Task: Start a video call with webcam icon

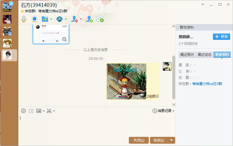Action: (34, 19)
